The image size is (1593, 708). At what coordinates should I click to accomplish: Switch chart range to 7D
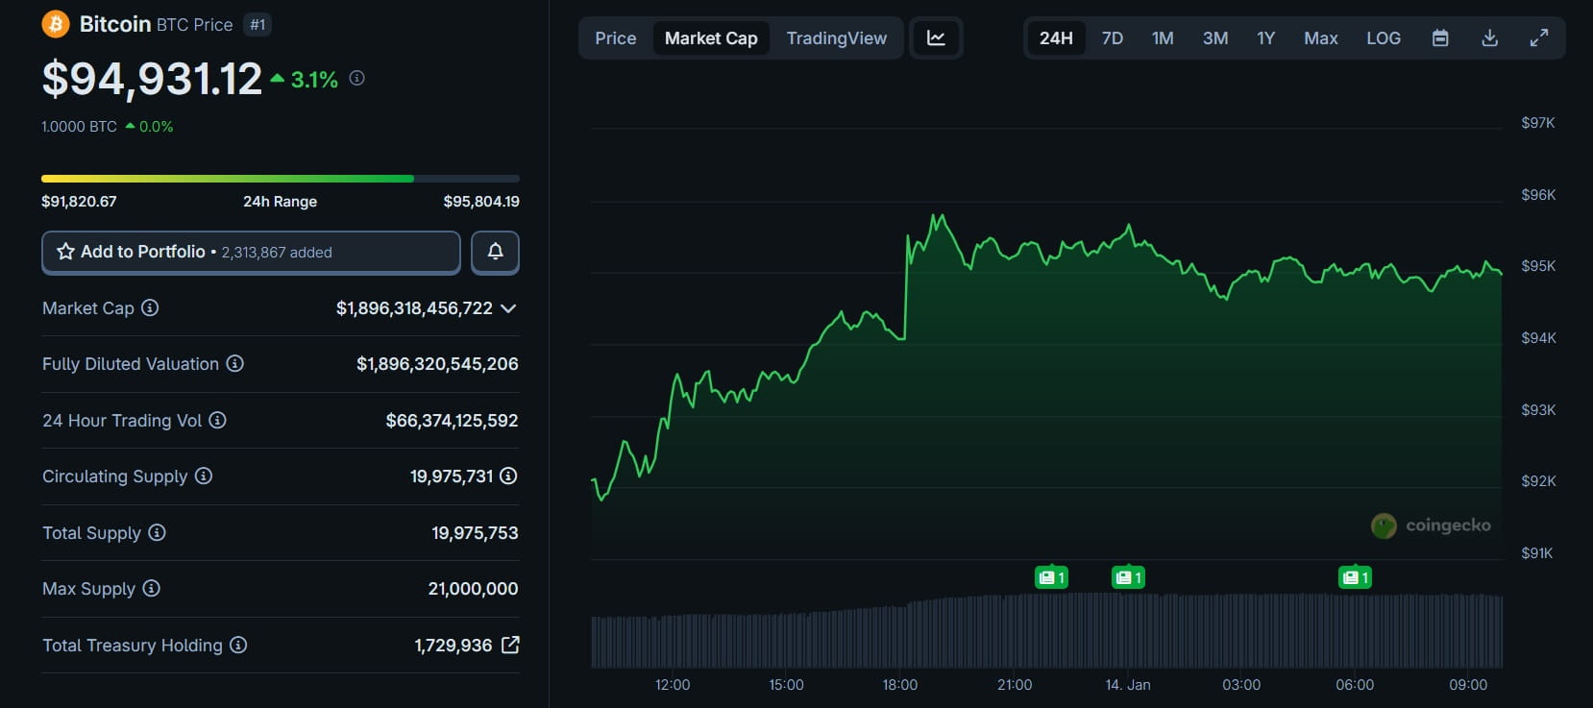tap(1112, 38)
